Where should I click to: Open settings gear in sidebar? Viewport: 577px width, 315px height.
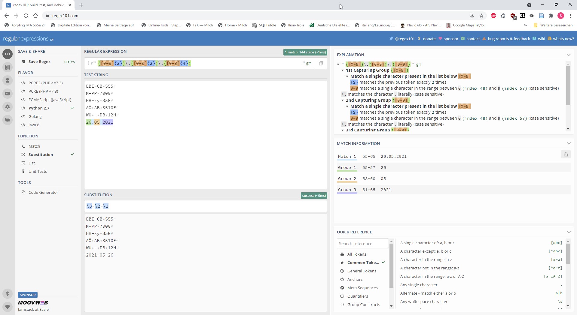(8, 107)
